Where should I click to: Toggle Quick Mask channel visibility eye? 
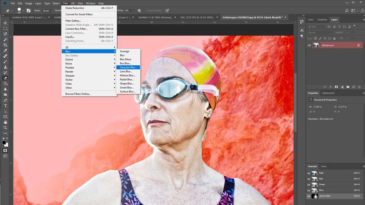[308, 196]
